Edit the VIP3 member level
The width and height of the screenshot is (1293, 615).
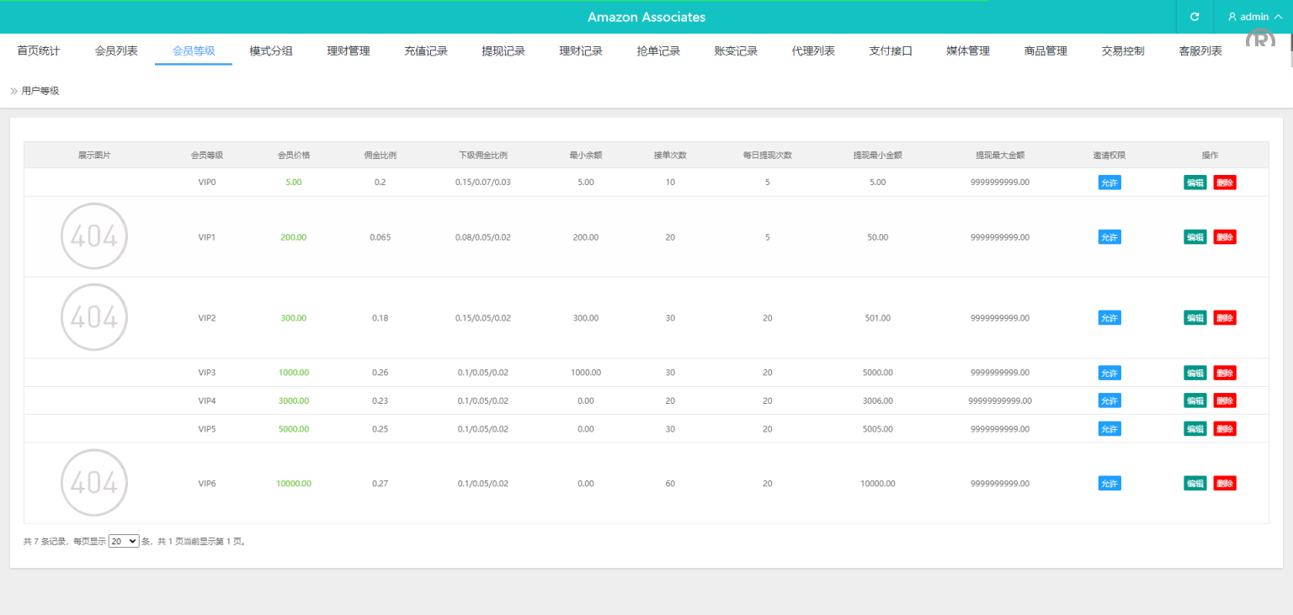pyautogui.click(x=1195, y=373)
